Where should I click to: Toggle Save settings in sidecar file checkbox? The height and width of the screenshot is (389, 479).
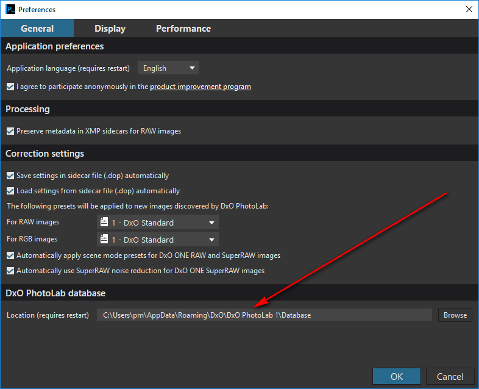tap(10, 176)
